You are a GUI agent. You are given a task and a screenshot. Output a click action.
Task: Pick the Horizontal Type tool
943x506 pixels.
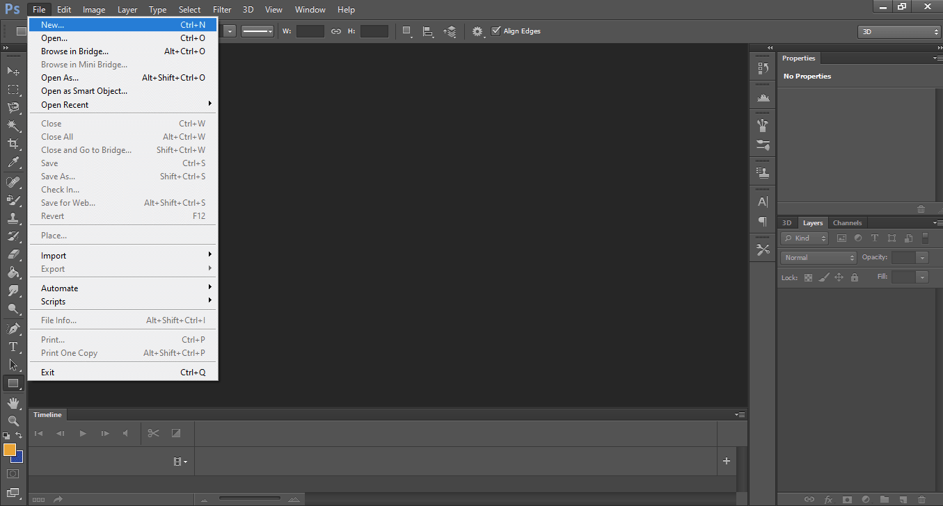(x=13, y=346)
